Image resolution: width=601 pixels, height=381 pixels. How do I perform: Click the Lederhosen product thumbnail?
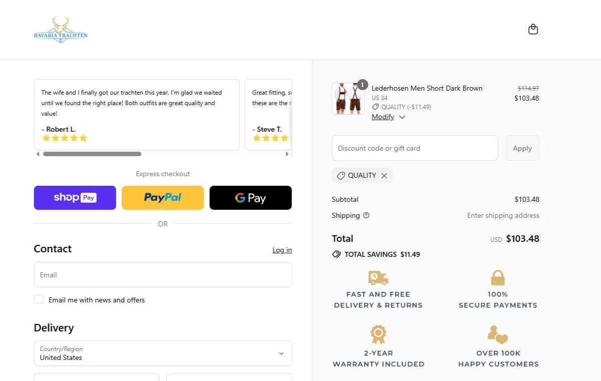point(348,99)
